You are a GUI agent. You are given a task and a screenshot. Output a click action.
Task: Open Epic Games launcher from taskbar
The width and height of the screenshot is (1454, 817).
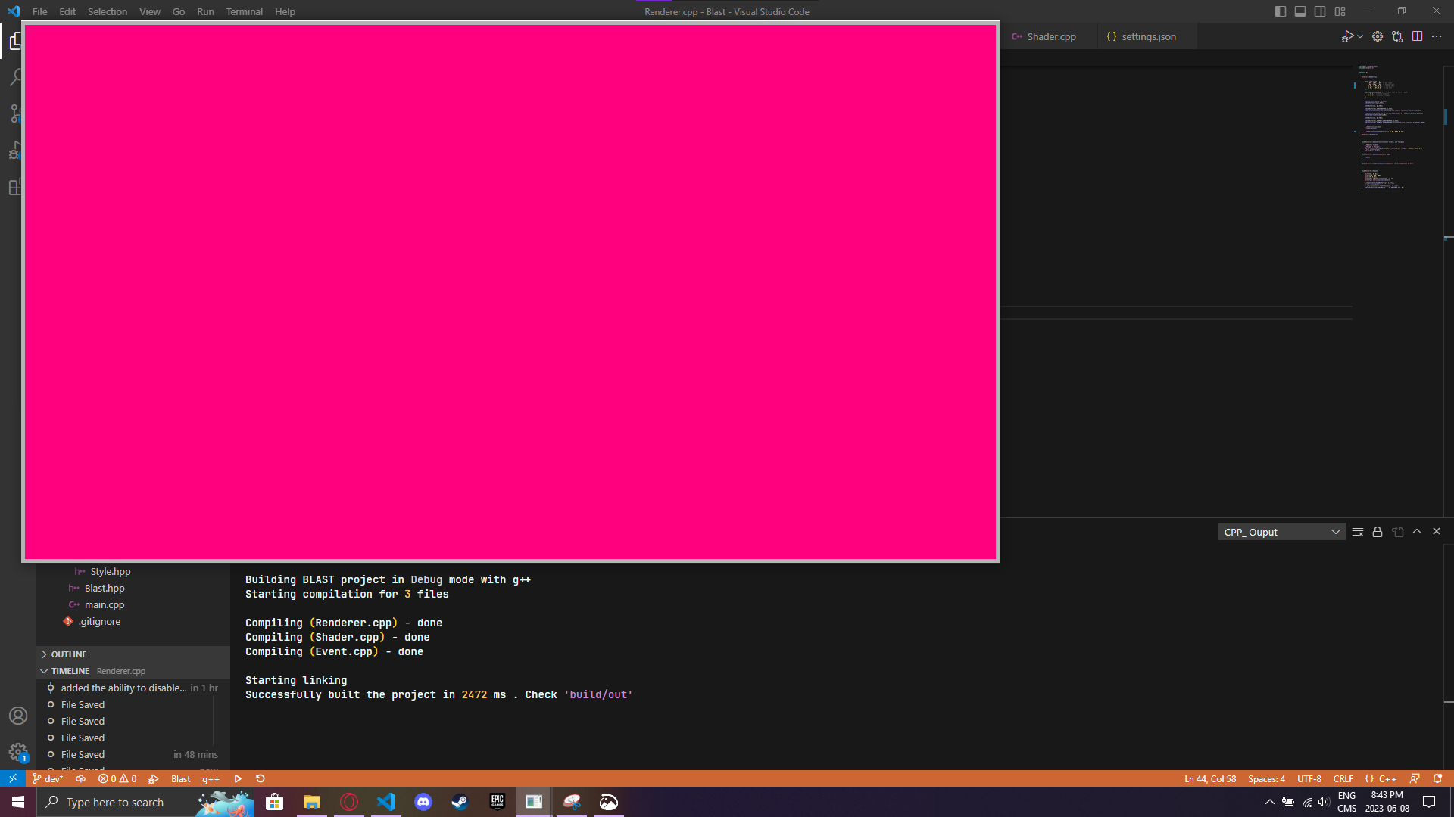[x=497, y=802]
